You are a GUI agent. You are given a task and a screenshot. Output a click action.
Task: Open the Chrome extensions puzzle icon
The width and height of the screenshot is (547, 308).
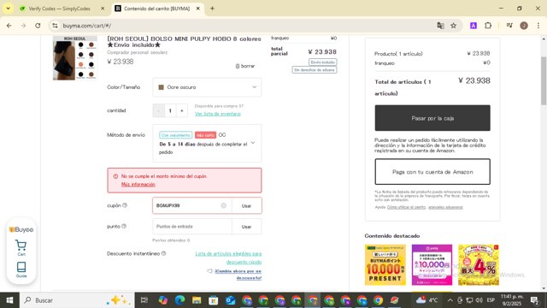[x=488, y=26]
